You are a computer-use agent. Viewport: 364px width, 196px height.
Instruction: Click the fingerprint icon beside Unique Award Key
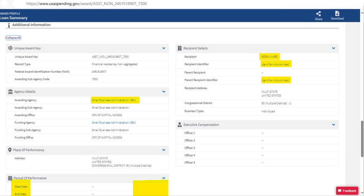tap(10, 48)
